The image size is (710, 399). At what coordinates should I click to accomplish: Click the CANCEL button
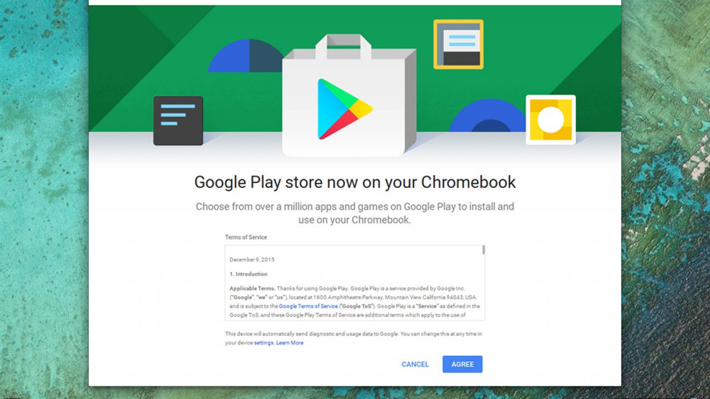pyautogui.click(x=415, y=364)
